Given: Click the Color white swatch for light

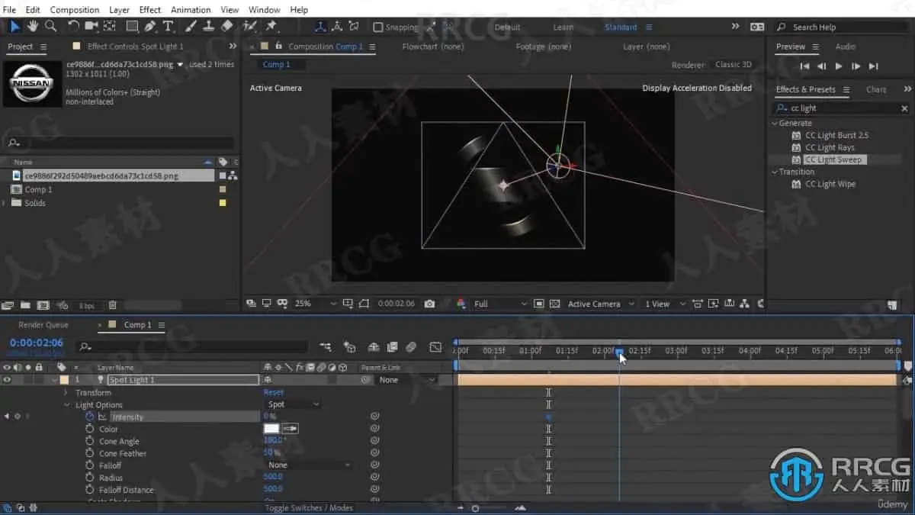Looking at the screenshot, I should click(x=271, y=429).
